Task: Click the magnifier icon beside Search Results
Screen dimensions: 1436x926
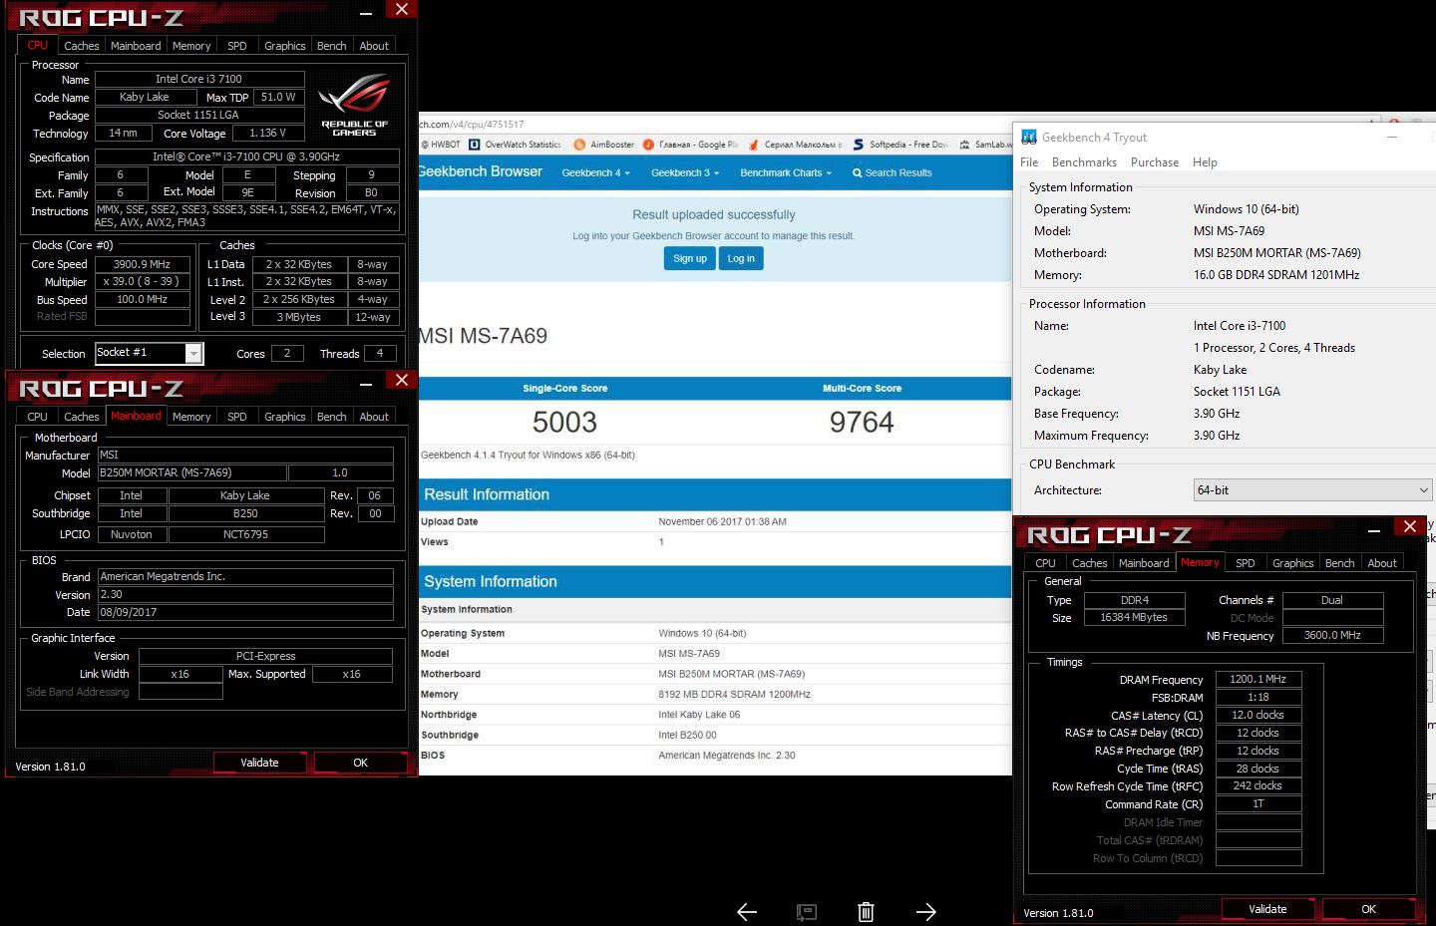Action: [x=857, y=172]
